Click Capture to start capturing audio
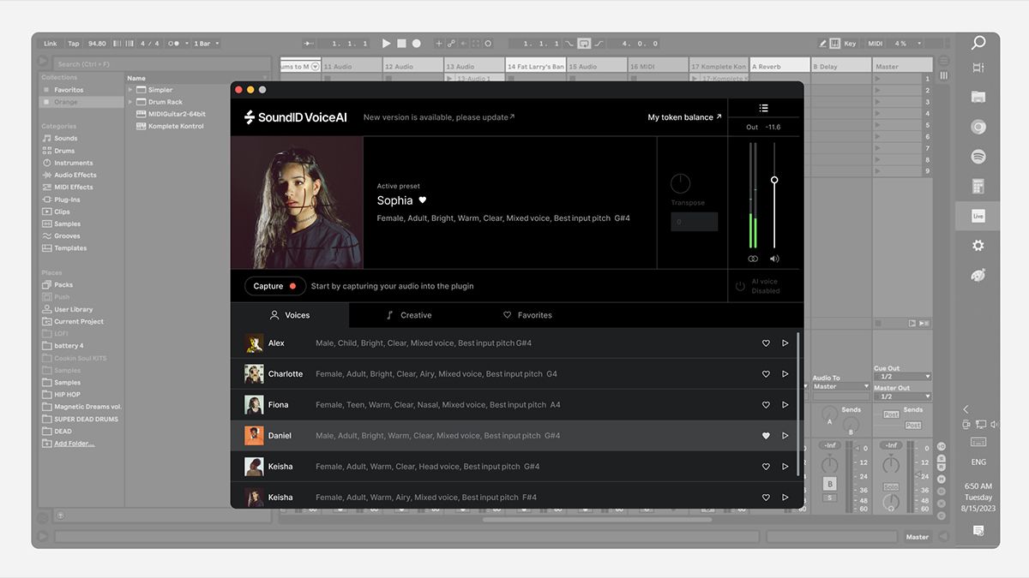This screenshot has height=578, width=1029. 274,286
